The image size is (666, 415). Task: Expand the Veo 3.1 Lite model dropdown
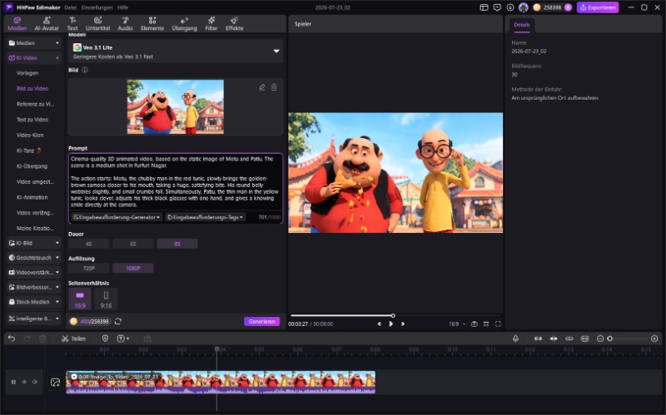pos(176,52)
